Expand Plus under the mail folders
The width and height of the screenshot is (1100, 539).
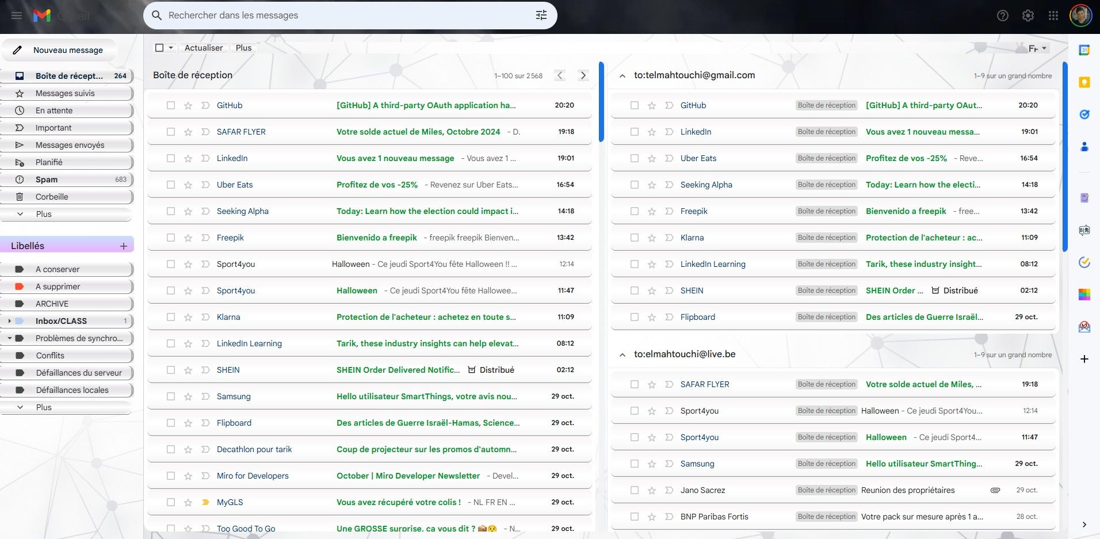[x=66, y=214]
